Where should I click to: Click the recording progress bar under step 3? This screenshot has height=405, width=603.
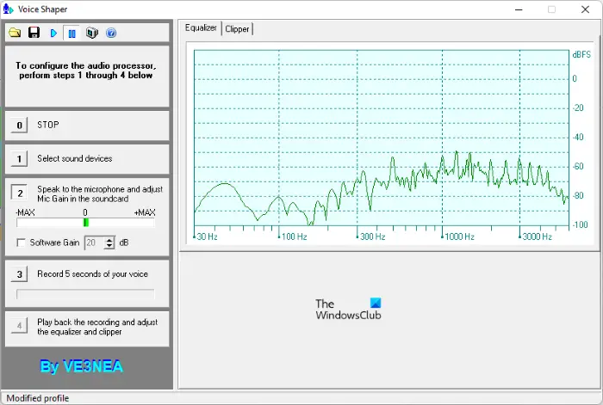(x=85, y=294)
